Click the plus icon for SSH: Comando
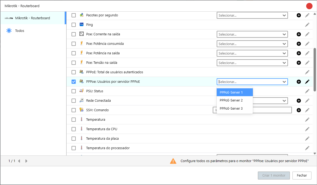Screen dimensions: 317x185 (299, 110)
